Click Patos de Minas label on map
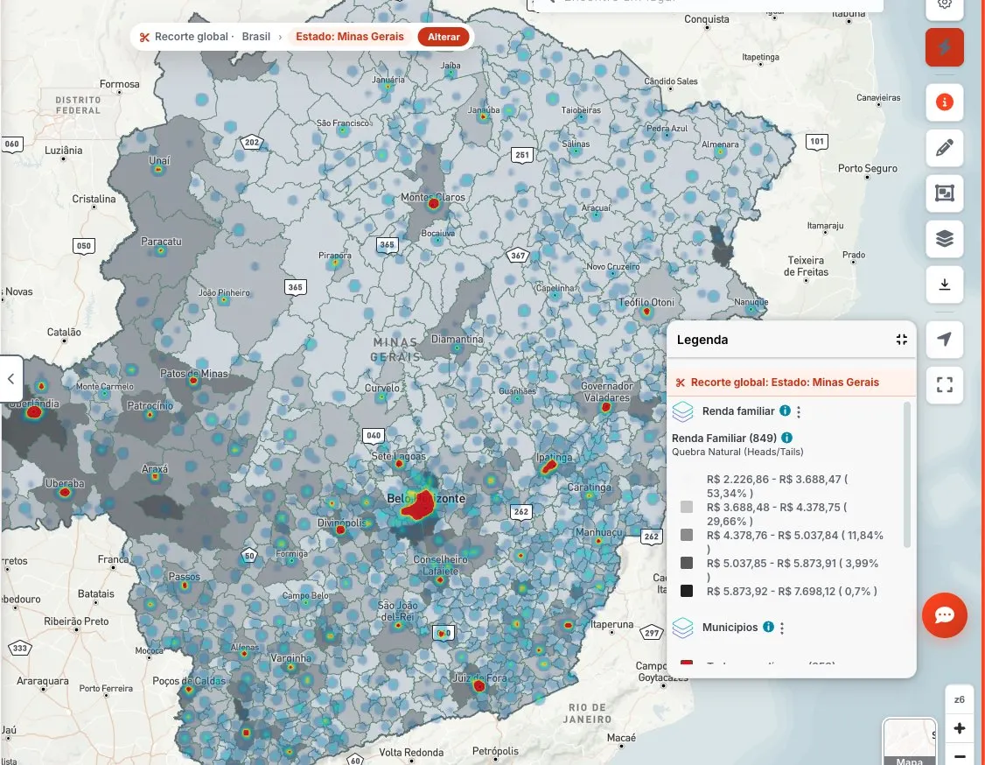The image size is (985, 765). point(194,374)
